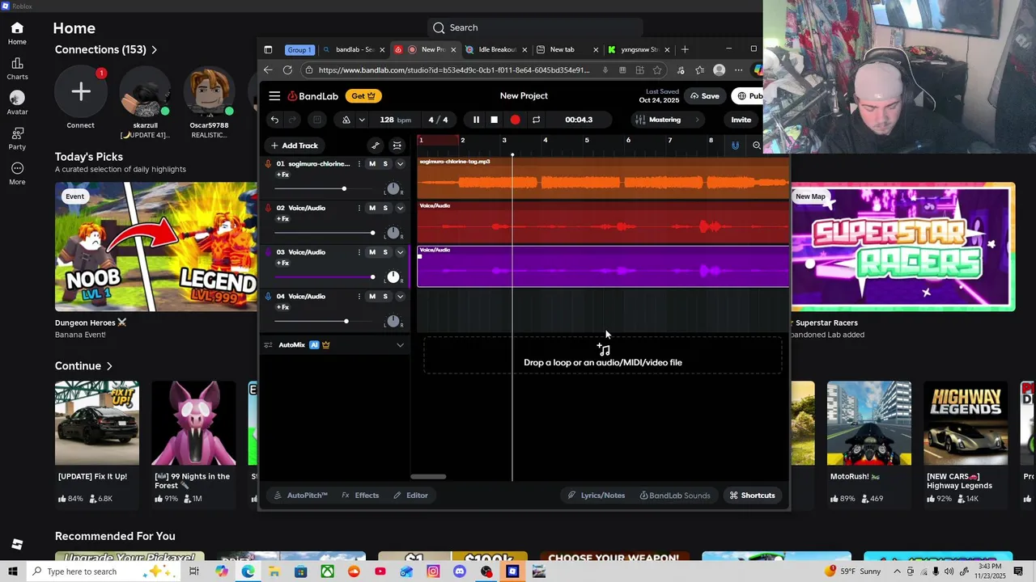
Task: Open the Windows Start menu
Action: 13,571
